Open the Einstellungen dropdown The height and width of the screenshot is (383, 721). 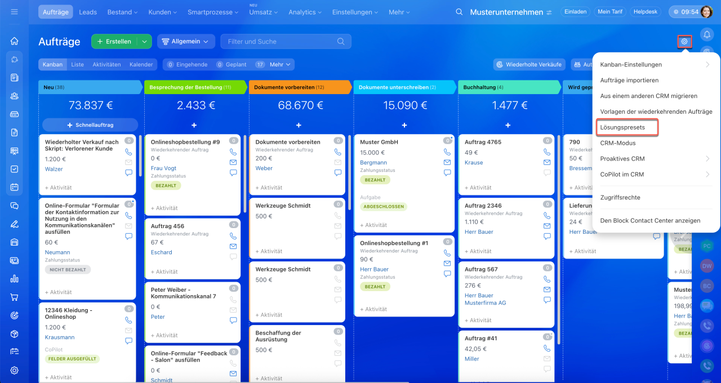(x=355, y=12)
